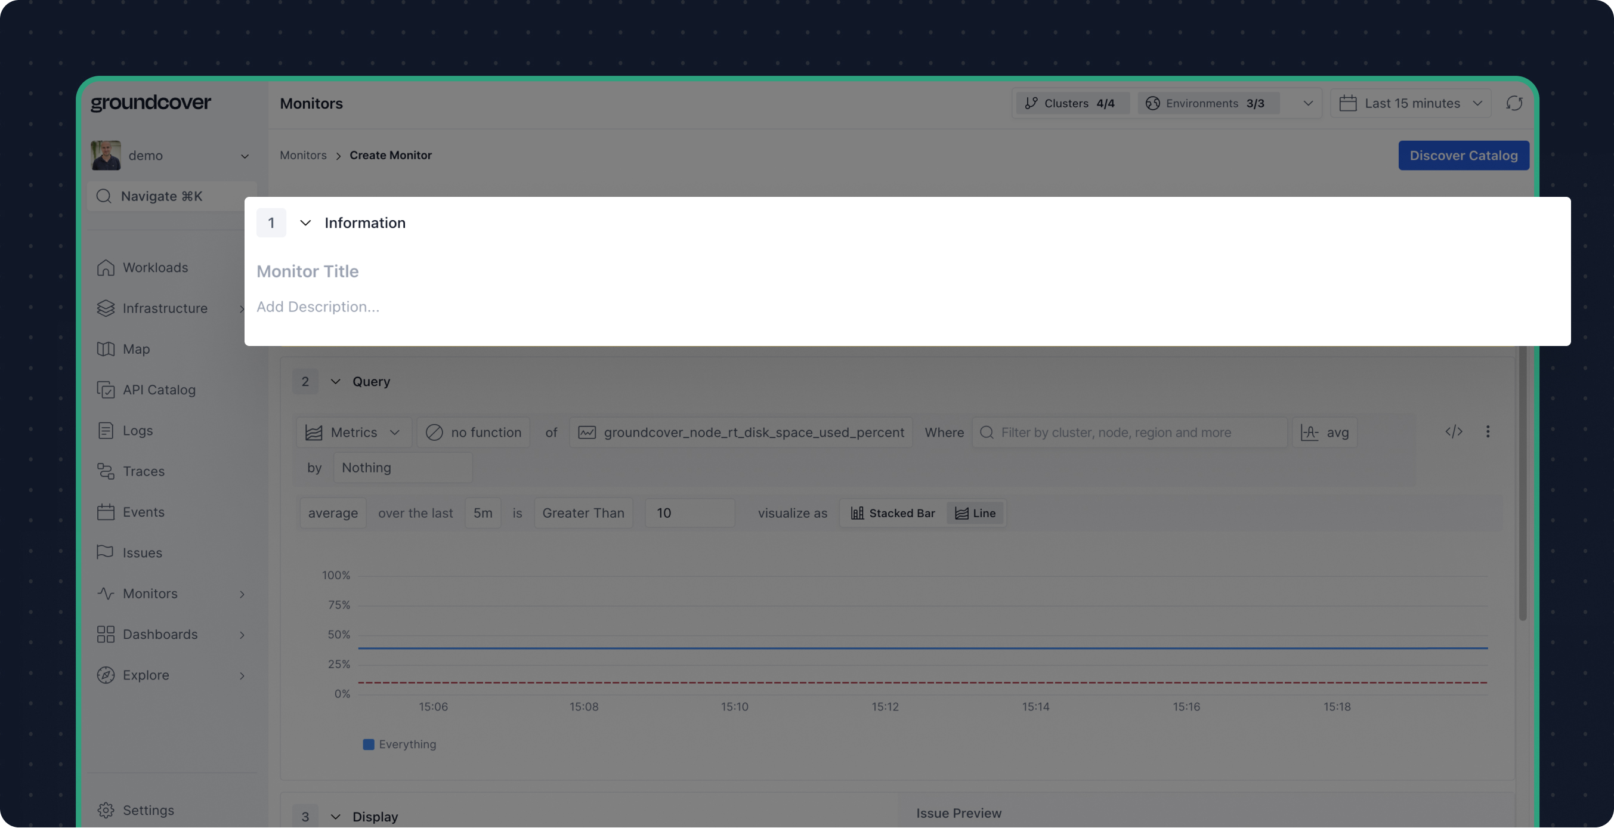Open query three-dot options menu
Screen dimensions: 1614x828
pyautogui.click(x=1488, y=432)
